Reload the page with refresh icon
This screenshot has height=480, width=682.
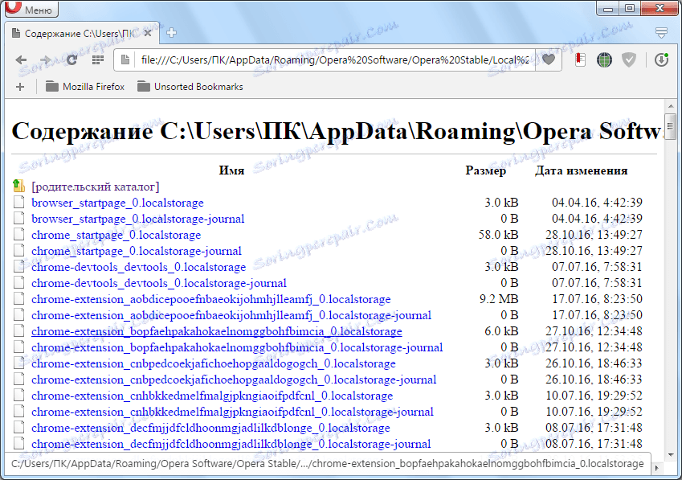(71, 60)
